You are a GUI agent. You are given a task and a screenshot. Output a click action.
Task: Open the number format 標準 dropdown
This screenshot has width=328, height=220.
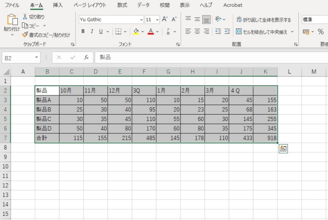(x=315, y=20)
